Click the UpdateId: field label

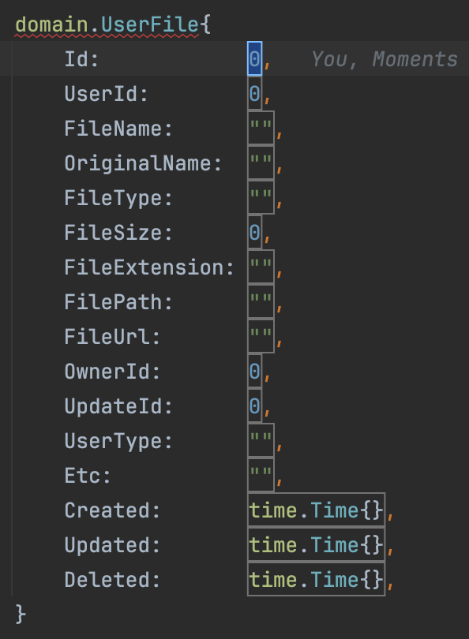coord(118,406)
